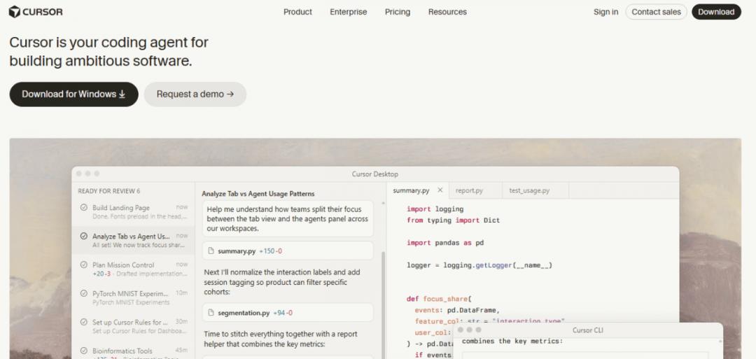Screen dimensions: 756x359
Task: Click 'combines the key metrics:' in Cursor CLI
Action: point(512,342)
